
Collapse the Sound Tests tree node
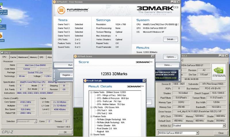point(91,134)
